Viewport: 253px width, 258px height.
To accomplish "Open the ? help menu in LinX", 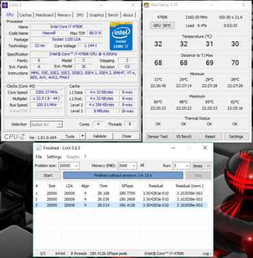I will [x=85, y=157].
